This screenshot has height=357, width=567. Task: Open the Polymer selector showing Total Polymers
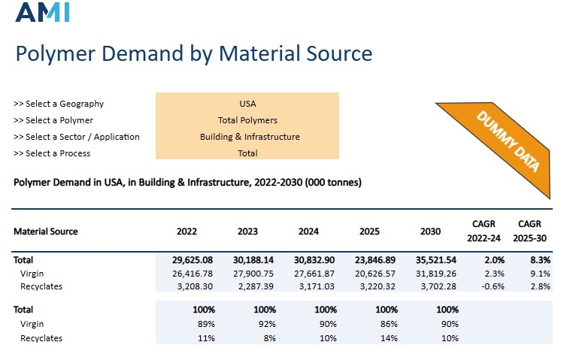(247, 120)
